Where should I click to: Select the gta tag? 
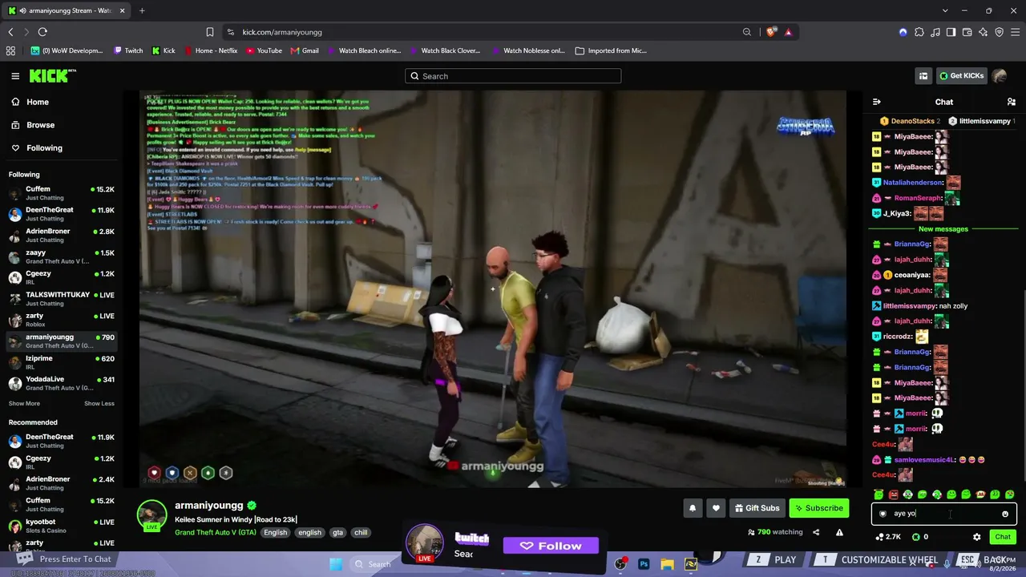(337, 533)
